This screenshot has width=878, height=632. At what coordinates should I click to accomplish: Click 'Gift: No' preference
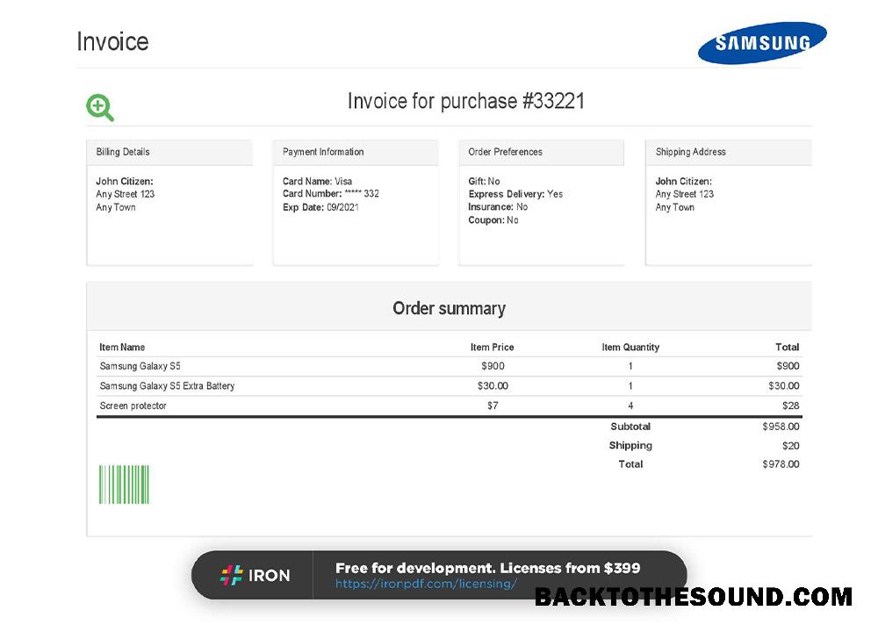point(484,182)
